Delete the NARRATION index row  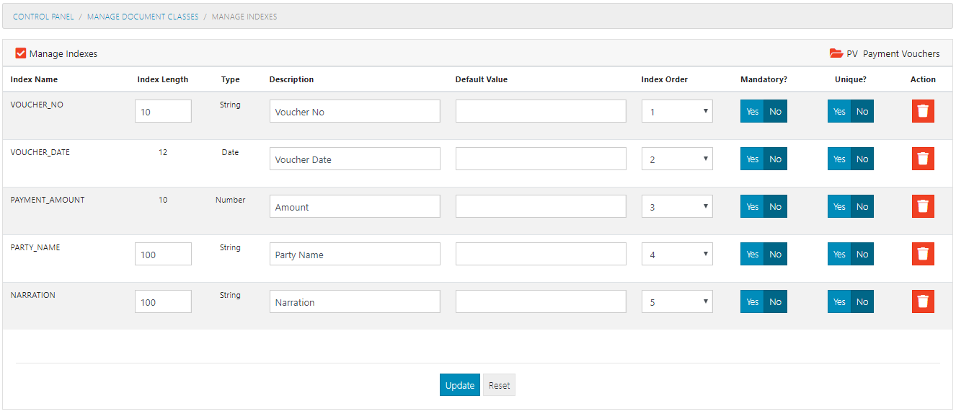click(x=923, y=301)
